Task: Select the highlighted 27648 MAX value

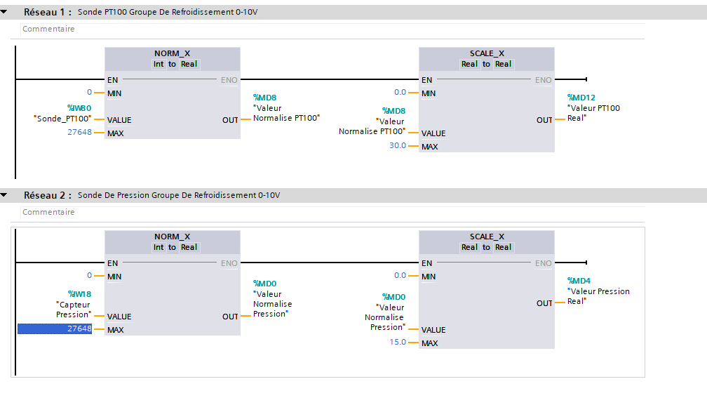Action: click(55, 329)
